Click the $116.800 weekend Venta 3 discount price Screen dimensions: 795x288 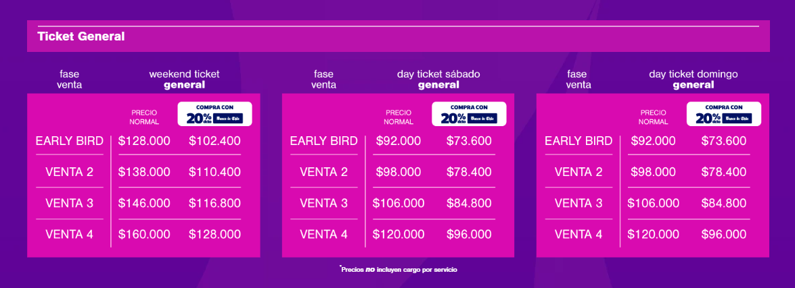click(214, 203)
